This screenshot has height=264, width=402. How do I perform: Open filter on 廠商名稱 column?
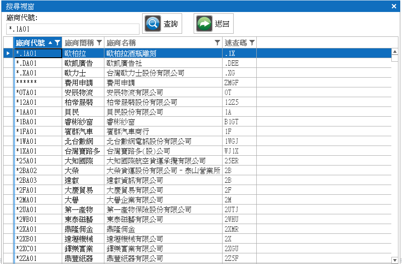[x=217, y=43]
